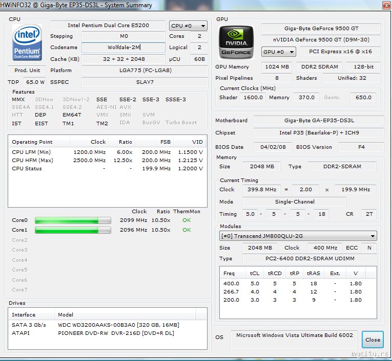Click the EM64T feature label
Viewport: 392px width, 361px height.
pos(72,115)
